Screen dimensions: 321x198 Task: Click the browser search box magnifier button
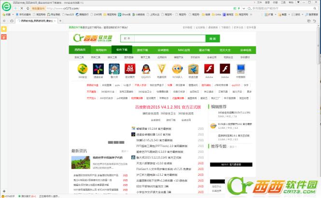(x=315, y=8)
